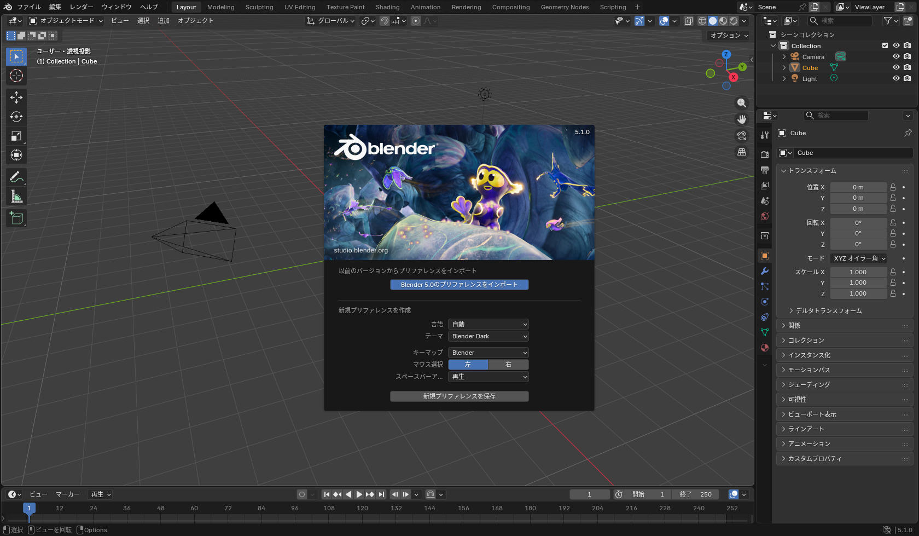This screenshot has height=536, width=919.
Task: Open the 言語 dropdown showing 自動
Action: (488, 324)
